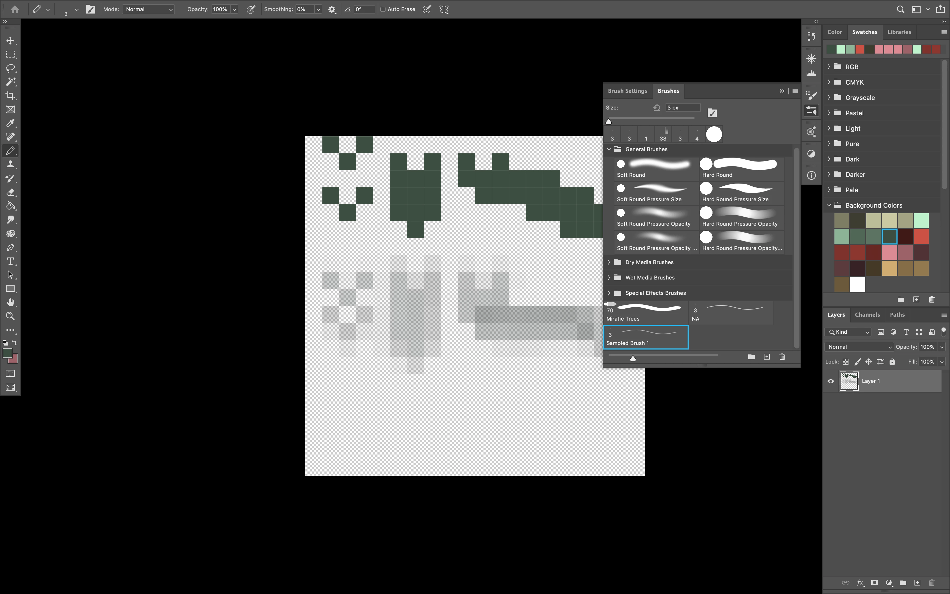Select the Miratie Trees brush
Image resolution: width=950 pixels, height=594 pixels.
tap(645, 313)
